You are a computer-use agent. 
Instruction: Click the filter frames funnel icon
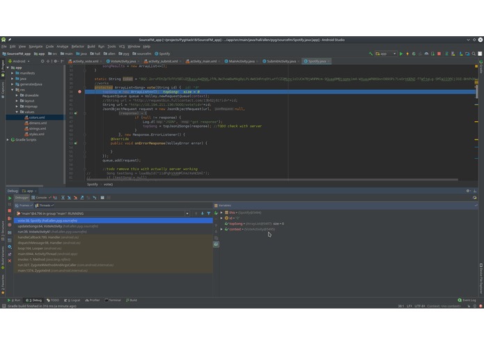pyautogui.click(x=209, y=214)
